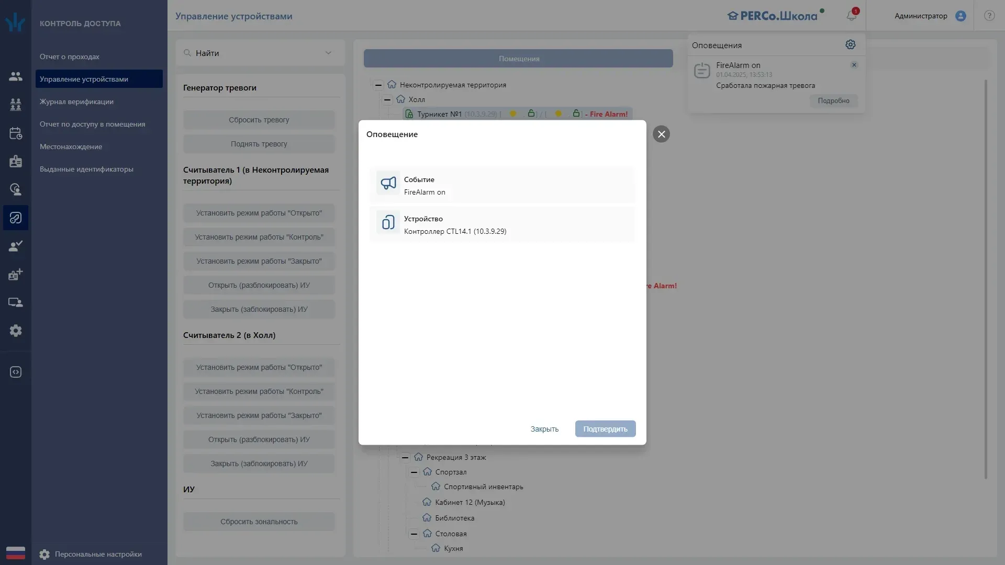Click the Russian flag language icon
This screenshot has width=1005, height=565.
16,553
